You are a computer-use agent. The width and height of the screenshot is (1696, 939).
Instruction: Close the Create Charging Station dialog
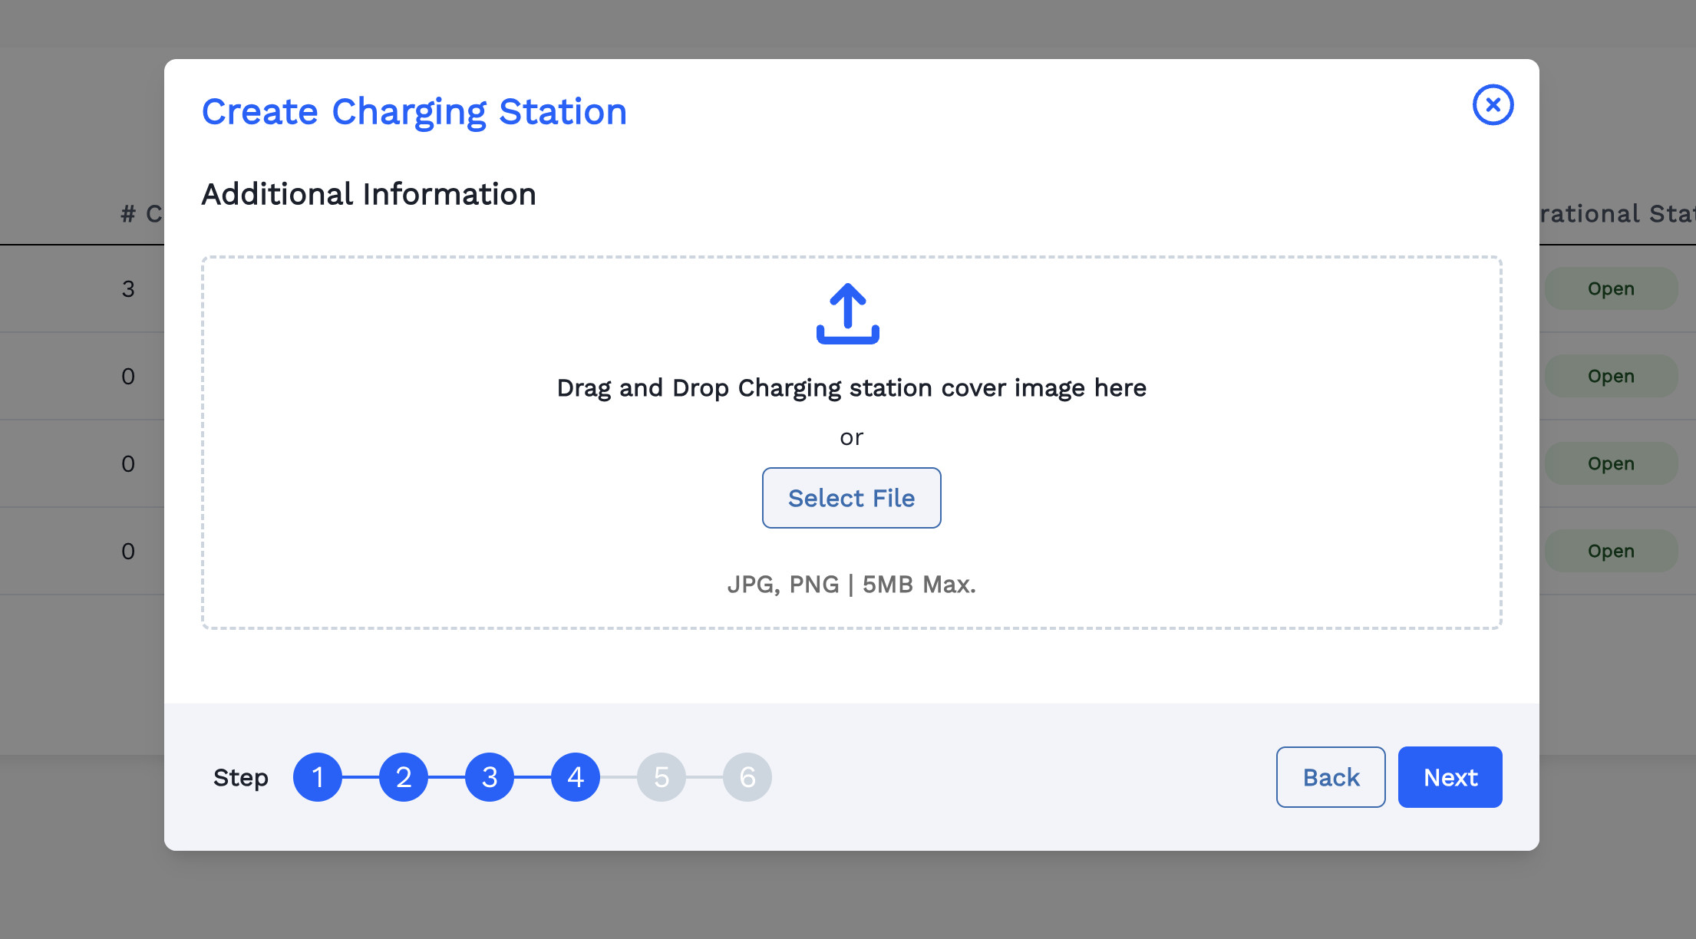click(x=1493, y=105)
